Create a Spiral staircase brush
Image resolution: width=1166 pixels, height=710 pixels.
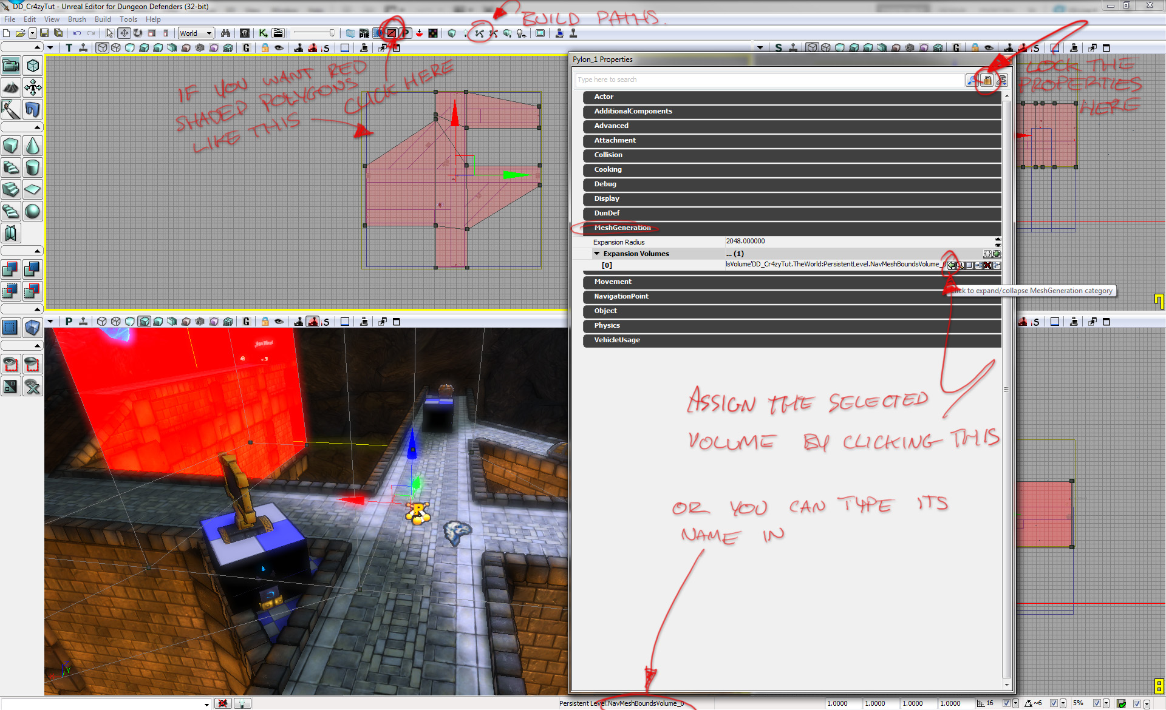(11, 211)
